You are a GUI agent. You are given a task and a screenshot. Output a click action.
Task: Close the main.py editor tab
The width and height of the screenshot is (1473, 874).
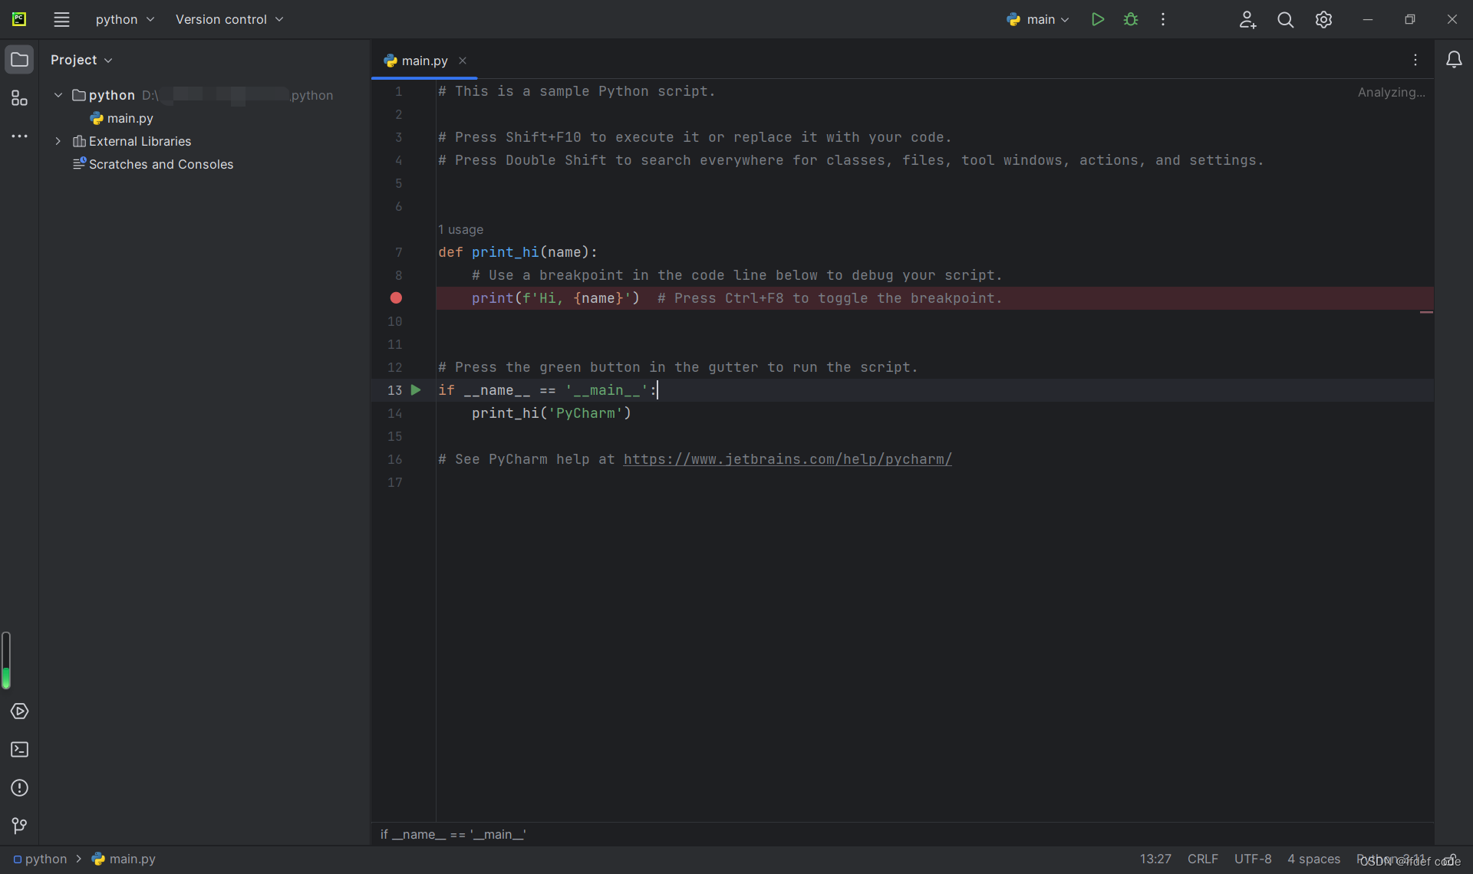pos(463,61)
